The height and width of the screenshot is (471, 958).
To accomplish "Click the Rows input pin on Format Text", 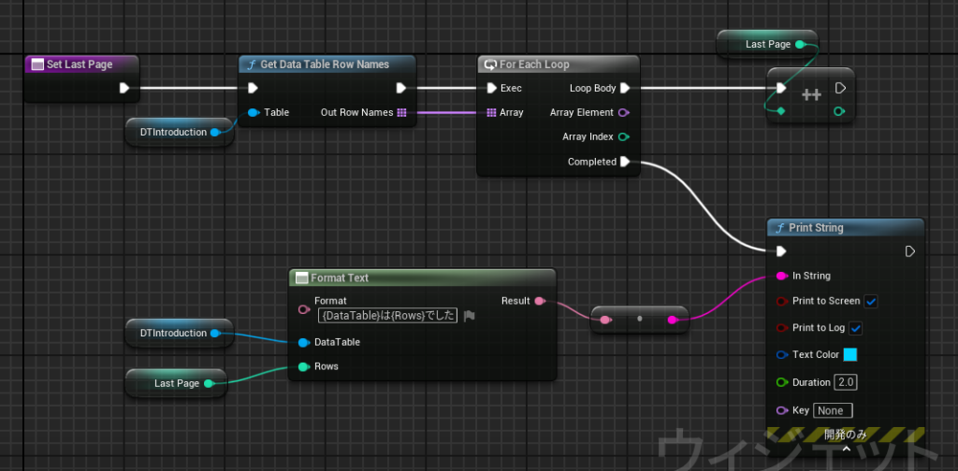I will 303,366.
